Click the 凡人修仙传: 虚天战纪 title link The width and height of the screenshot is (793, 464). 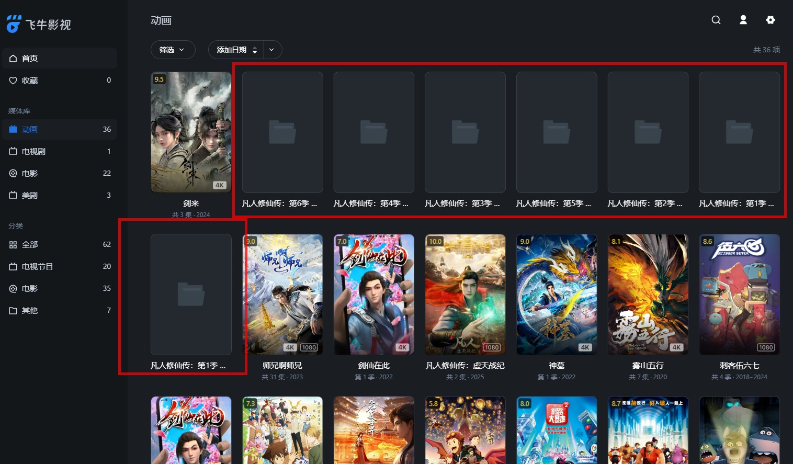coord(465,366)
